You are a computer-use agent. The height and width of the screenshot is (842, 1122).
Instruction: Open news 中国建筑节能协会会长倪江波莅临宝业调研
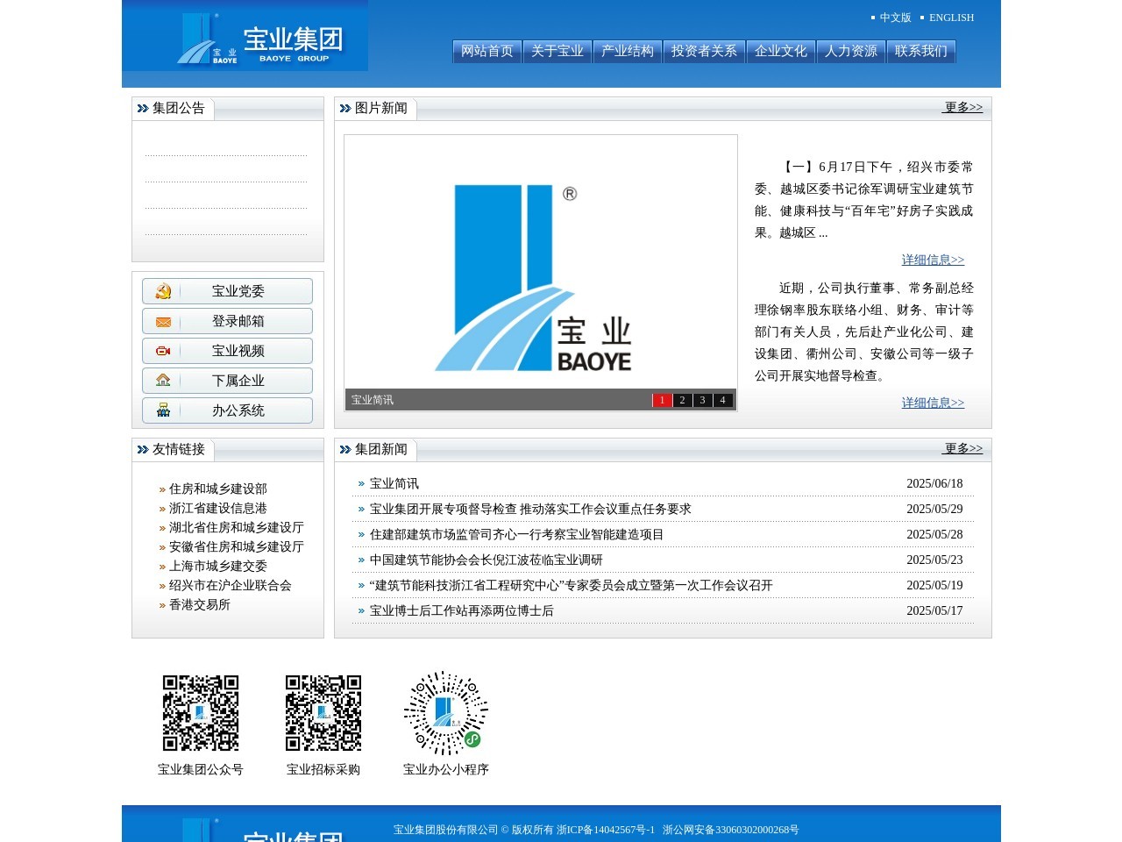click(486, 560)
